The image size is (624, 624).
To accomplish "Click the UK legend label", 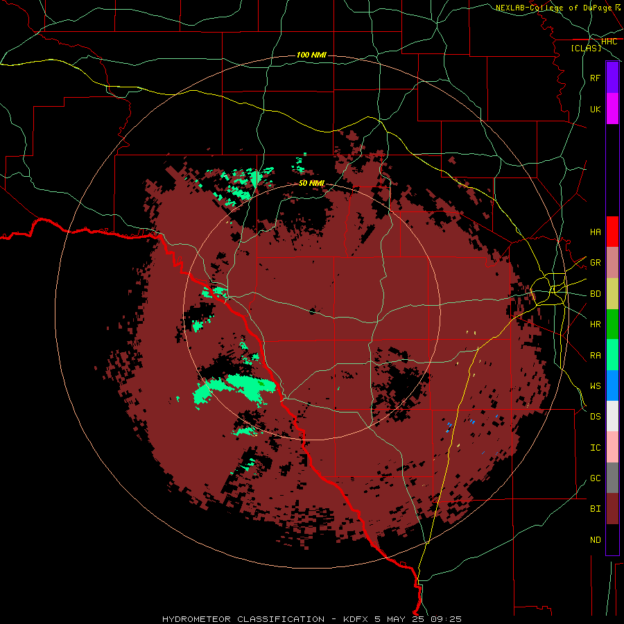I will click(596, 109).
